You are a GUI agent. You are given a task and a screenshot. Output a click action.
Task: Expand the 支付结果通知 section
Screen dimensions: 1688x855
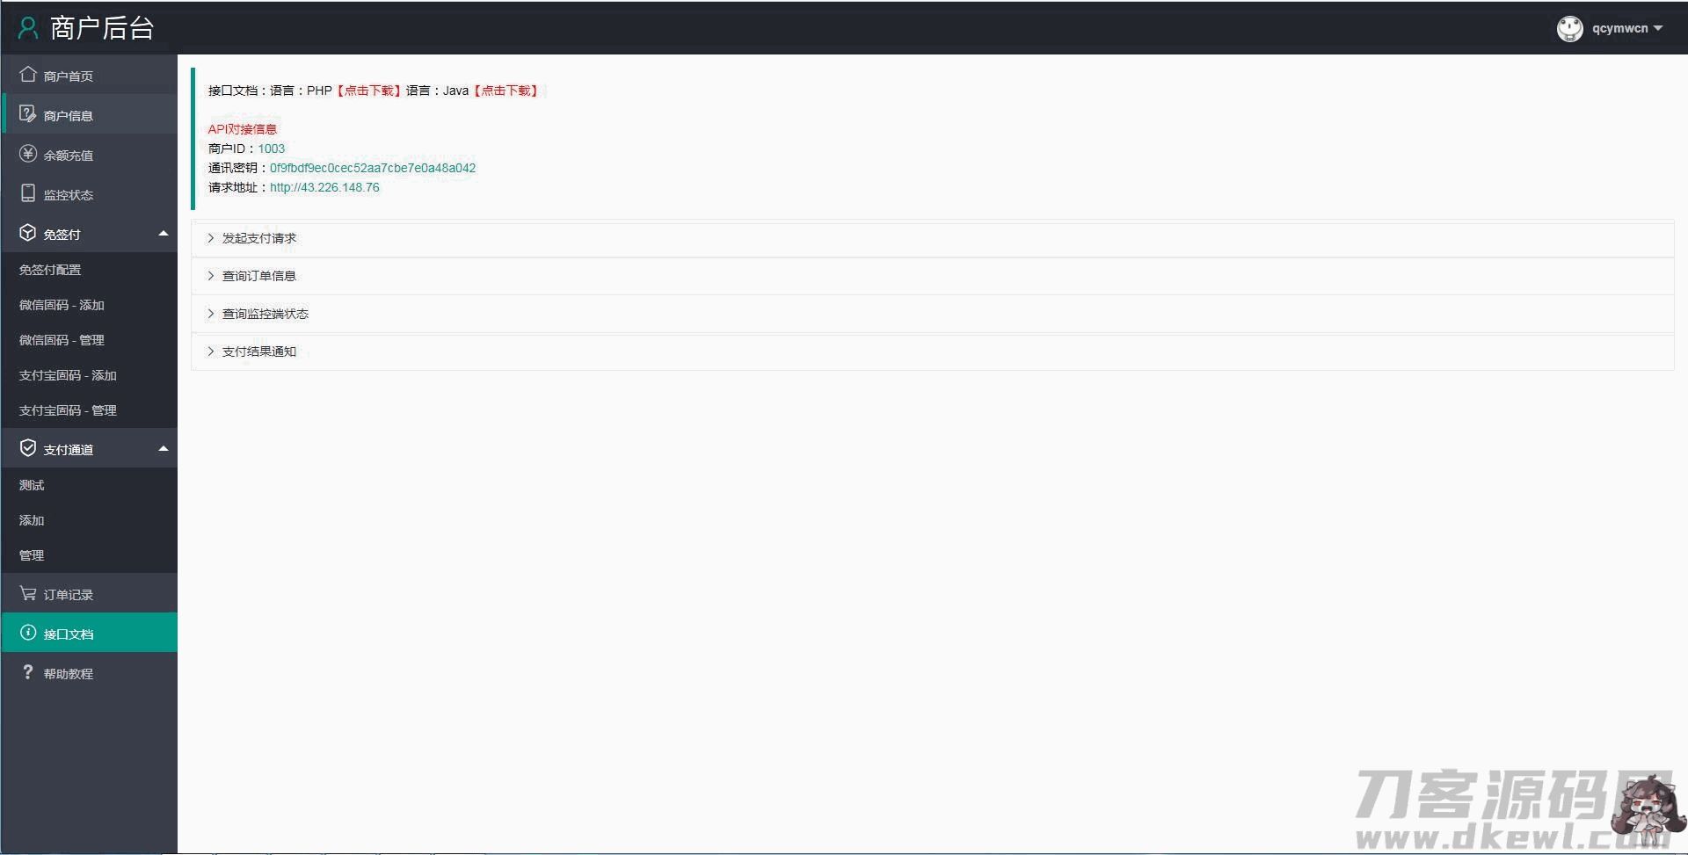click(258, 351)
